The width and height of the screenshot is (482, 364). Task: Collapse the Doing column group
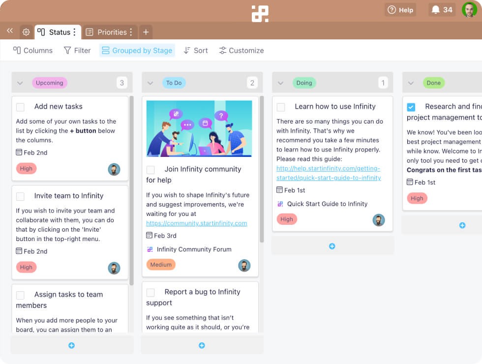[x=280, y=83]
